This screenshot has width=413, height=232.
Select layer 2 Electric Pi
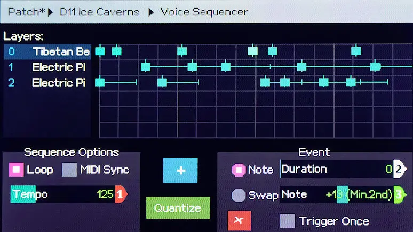point(47,83)
